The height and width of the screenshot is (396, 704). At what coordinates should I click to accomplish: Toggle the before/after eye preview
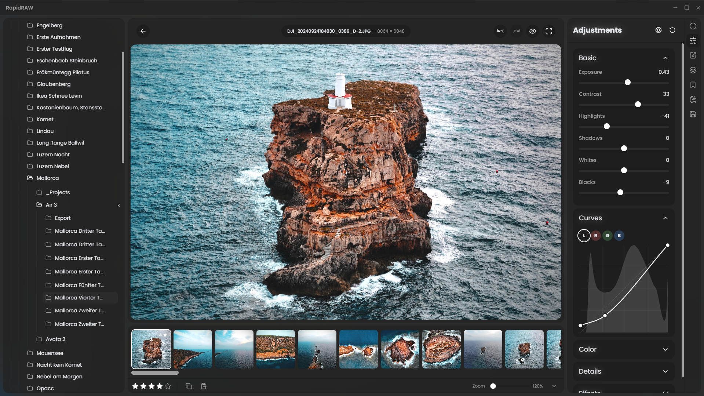click(x=533, y=31)
